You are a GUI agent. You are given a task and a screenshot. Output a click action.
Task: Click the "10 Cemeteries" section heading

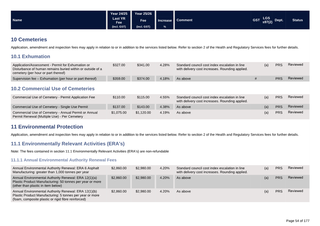pos(29,40)
